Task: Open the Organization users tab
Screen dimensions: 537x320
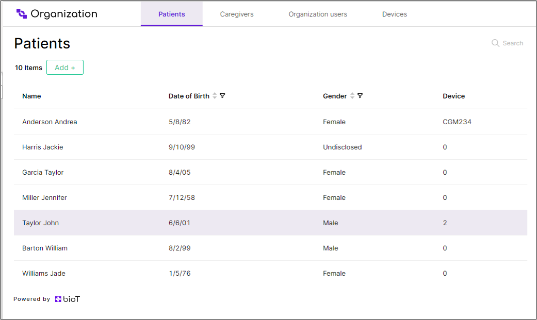Action: pos(318,14)
